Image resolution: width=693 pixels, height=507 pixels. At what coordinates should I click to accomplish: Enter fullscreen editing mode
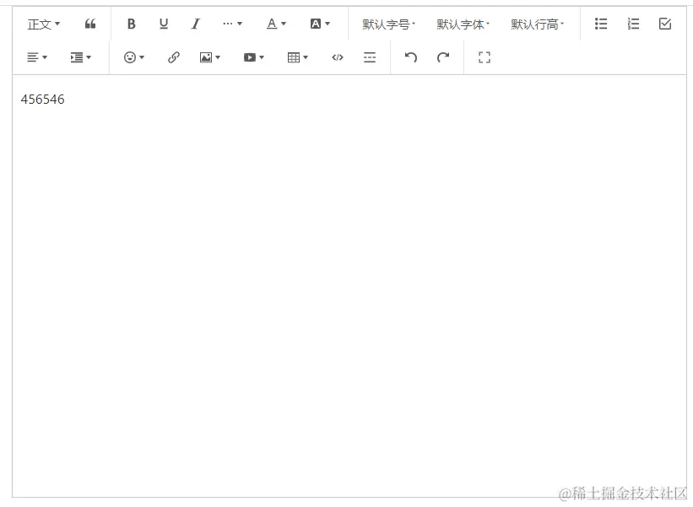coord(484,57)
